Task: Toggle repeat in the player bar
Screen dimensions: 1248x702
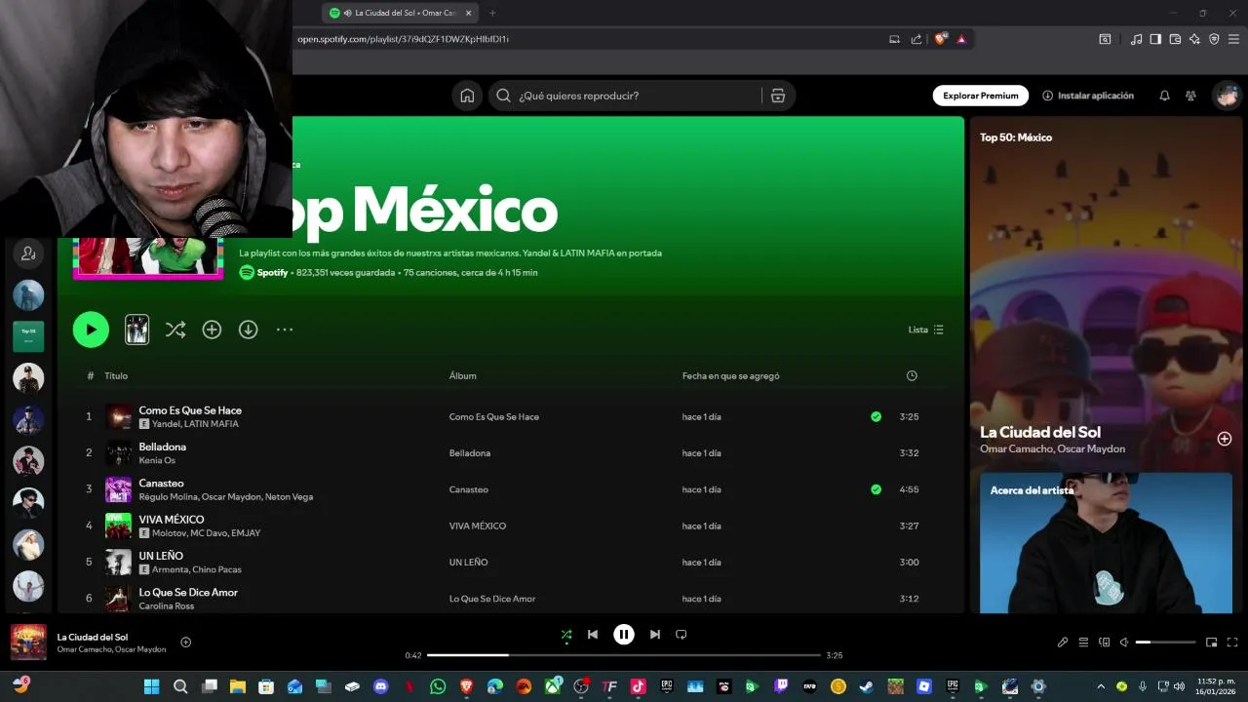Action: (x=682, y=635)
